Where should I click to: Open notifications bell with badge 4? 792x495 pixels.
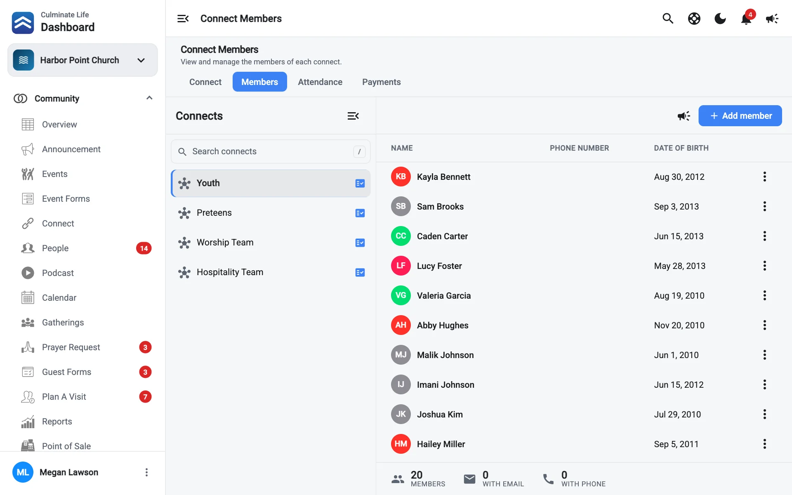coord(746,19)
